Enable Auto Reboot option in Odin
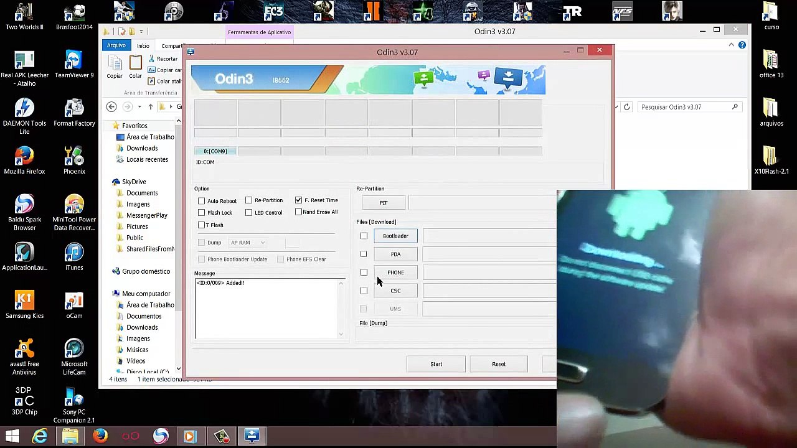Viewport: 797px width, 448px height. pyautogui.click(x=201, y=201)
